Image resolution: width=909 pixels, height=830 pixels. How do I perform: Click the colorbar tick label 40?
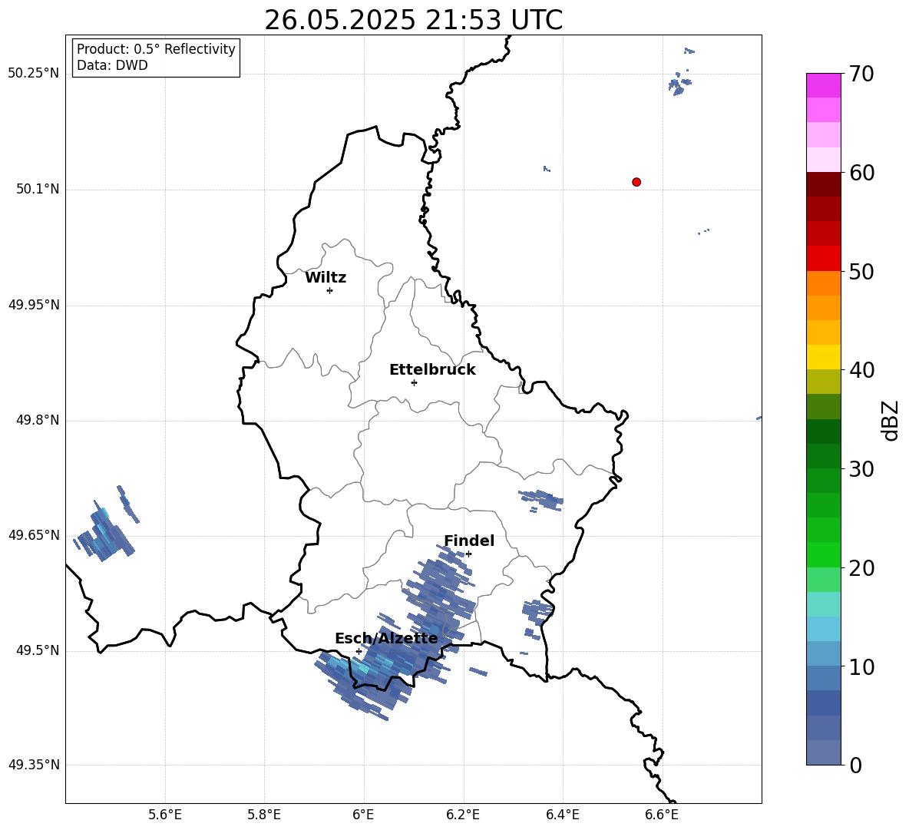[x=861, y=370]
